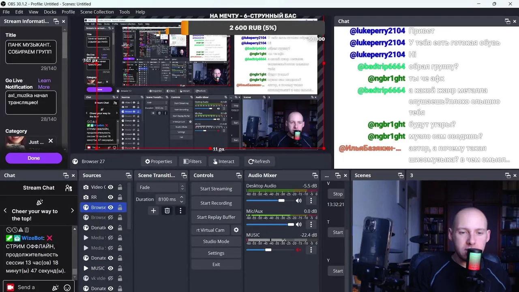Show previous cheer banner with left chevron
The height and width of the screenshot is (292, 519).
pyautogui.click(x=5, y=210)
